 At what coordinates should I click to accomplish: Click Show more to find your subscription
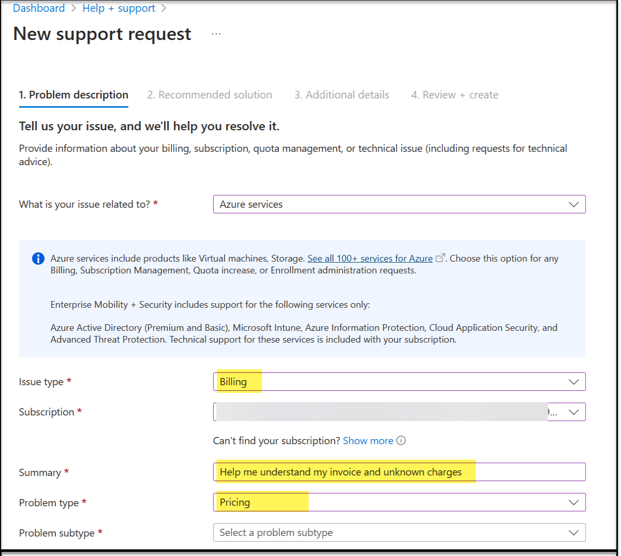point(368,441)
